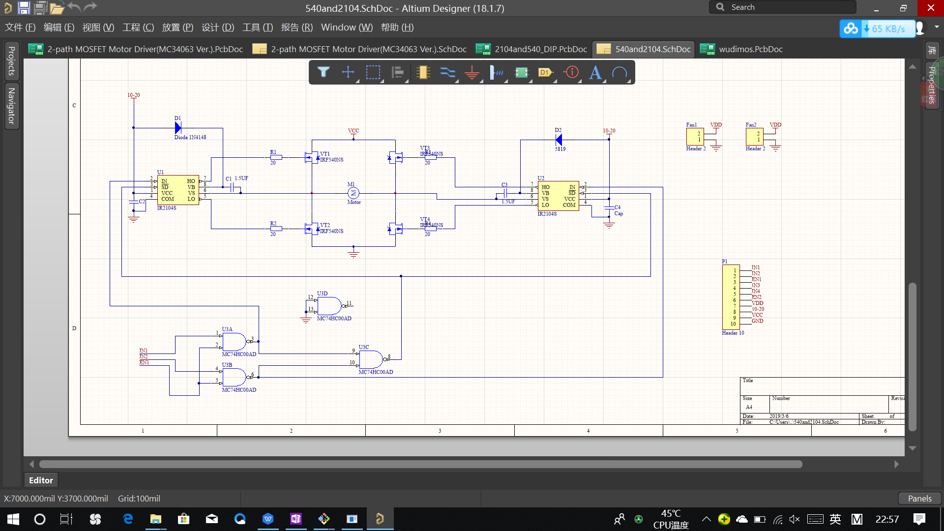This screenshot has height=531, width=944.
Task: Open the Panels button
Action: click(x=919, y=498)
